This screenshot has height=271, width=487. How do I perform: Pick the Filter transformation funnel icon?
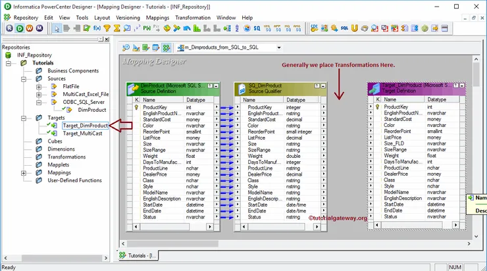click(107, 28)
